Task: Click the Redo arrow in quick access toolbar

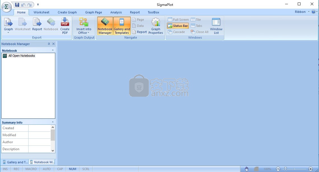Action: [29, 4]
